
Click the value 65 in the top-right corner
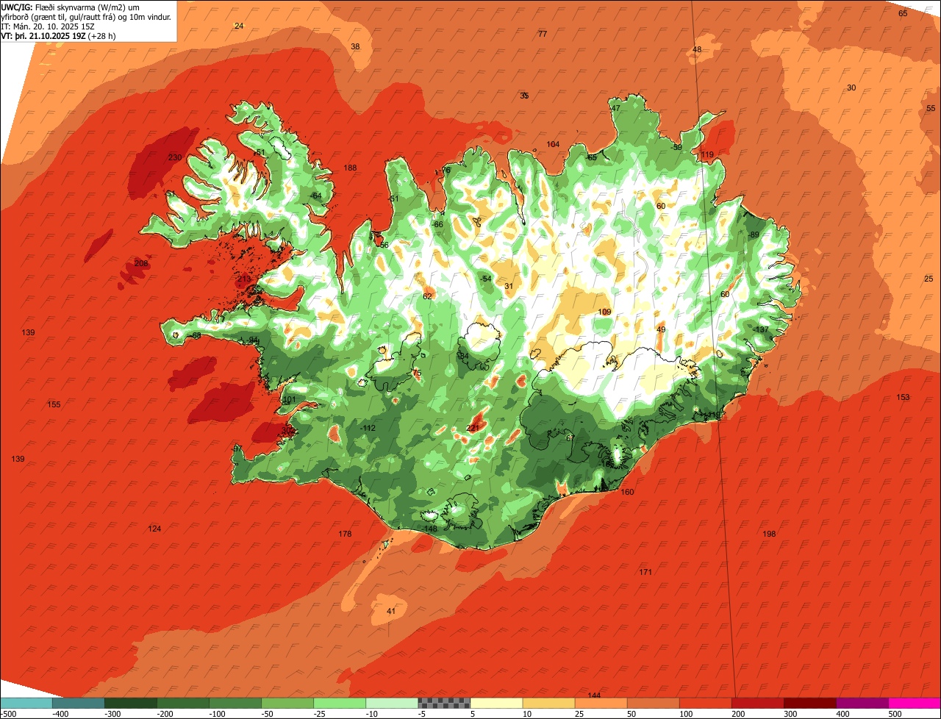point(904,14)
